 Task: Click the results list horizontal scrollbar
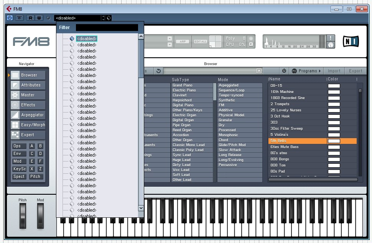pos(313,180)
